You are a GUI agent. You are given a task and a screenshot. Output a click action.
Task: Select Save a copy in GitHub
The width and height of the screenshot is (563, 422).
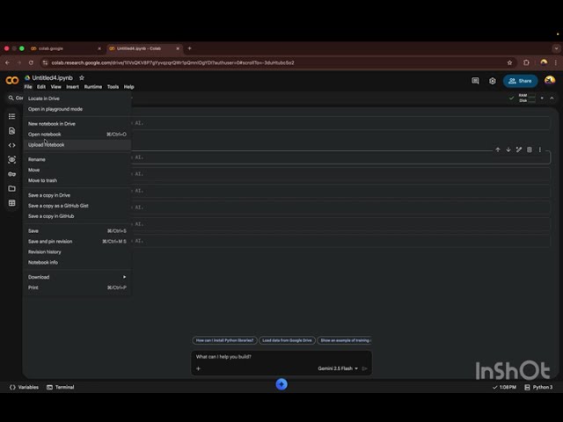click(x=77, y=216)
